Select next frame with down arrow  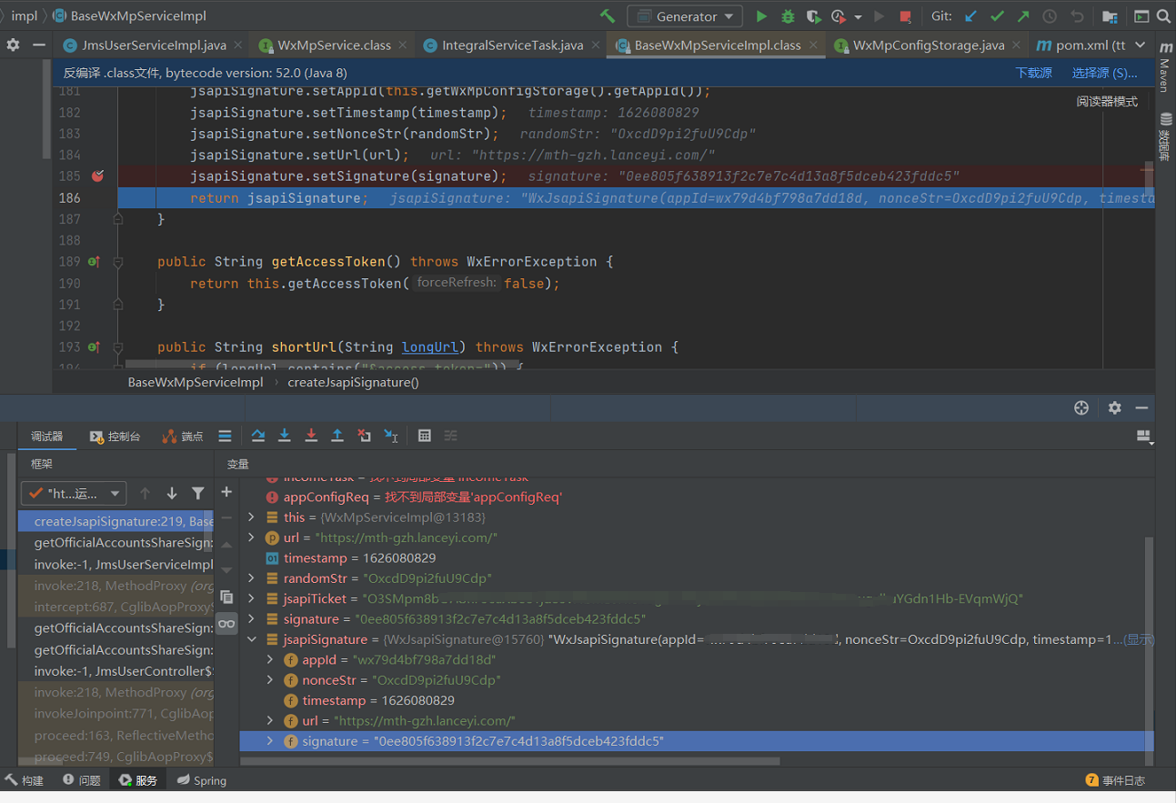(x=171, y=494)
